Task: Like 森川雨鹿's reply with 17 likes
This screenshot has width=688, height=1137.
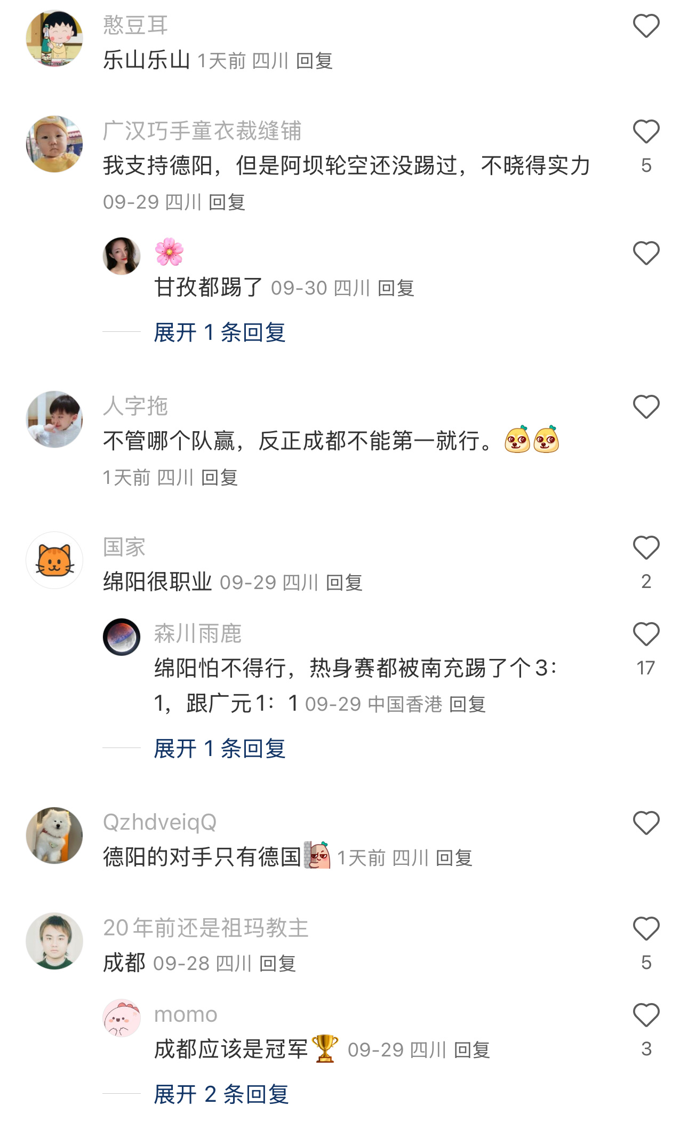Action: [646, 634]
